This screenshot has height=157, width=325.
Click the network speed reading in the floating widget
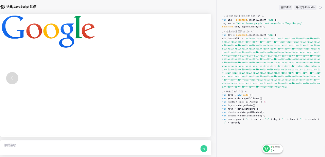(x=276, y=147)
